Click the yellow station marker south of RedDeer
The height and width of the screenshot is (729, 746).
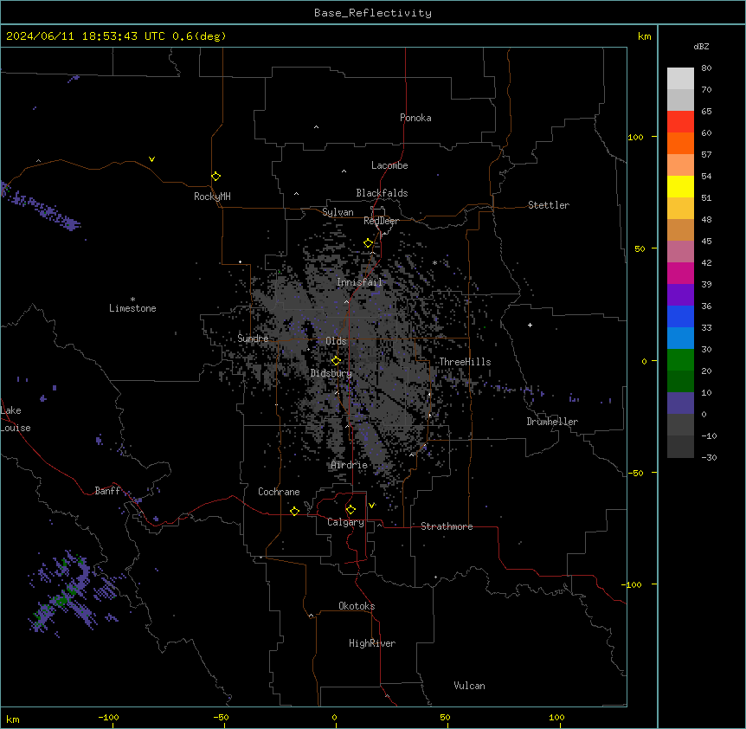click(369, 243)
